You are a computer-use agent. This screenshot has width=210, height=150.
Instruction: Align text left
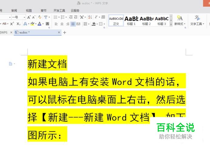pyautogui.click(x=56, y=24)
